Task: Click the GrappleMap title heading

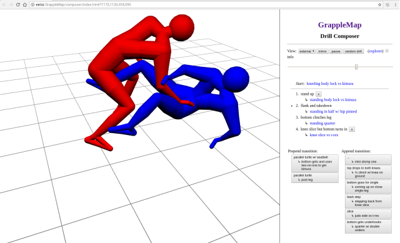Action: click(339, 25)
